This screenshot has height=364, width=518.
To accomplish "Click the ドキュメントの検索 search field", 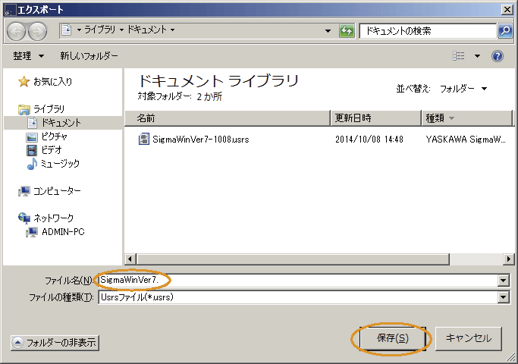I will pyautogui.click(x=429, y=31).
